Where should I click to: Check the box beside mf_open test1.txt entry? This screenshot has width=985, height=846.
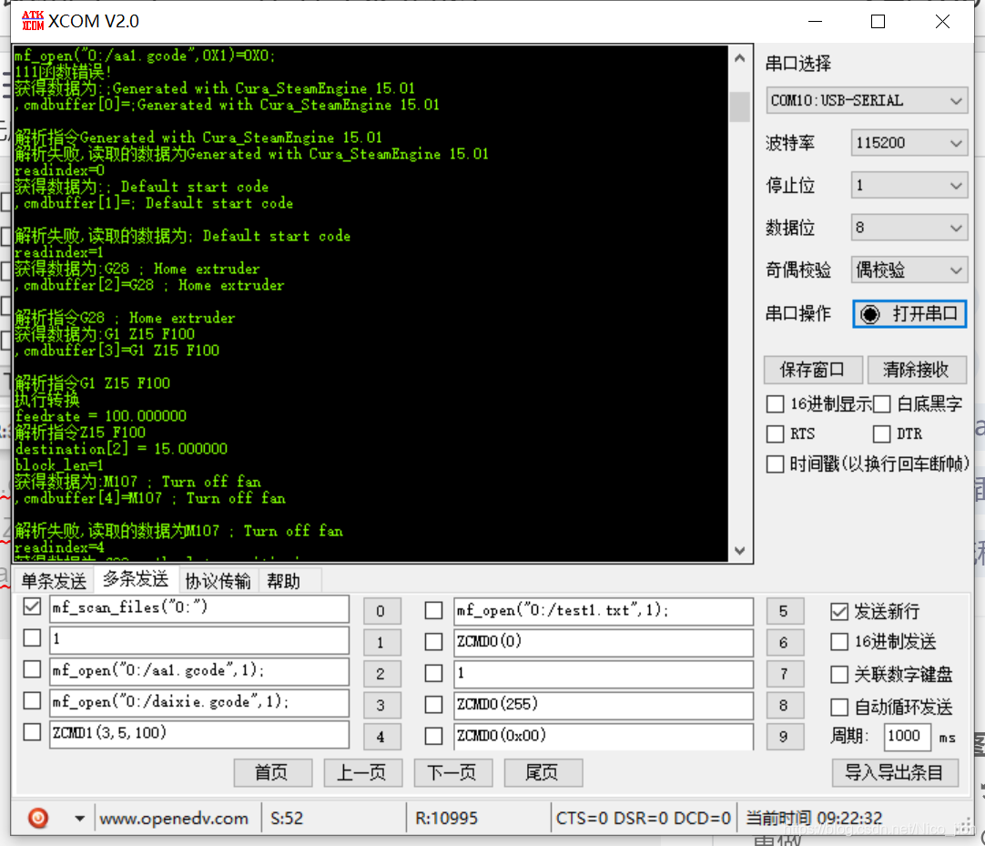click(x=433, y=610)
